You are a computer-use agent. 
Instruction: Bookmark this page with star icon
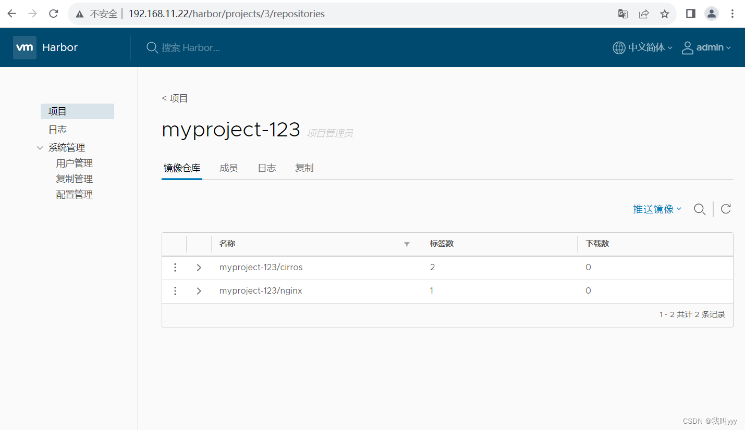pos(665,14)
